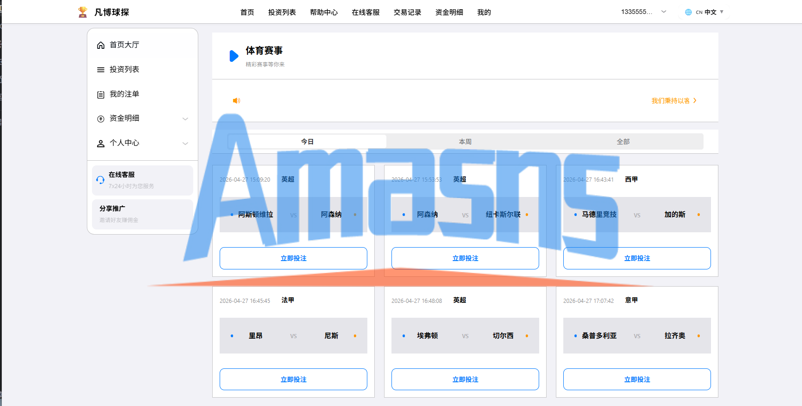
Task: Click 立即投注 for 埃弗顿 vs 切尔西
Action: [x=465, y=380]
